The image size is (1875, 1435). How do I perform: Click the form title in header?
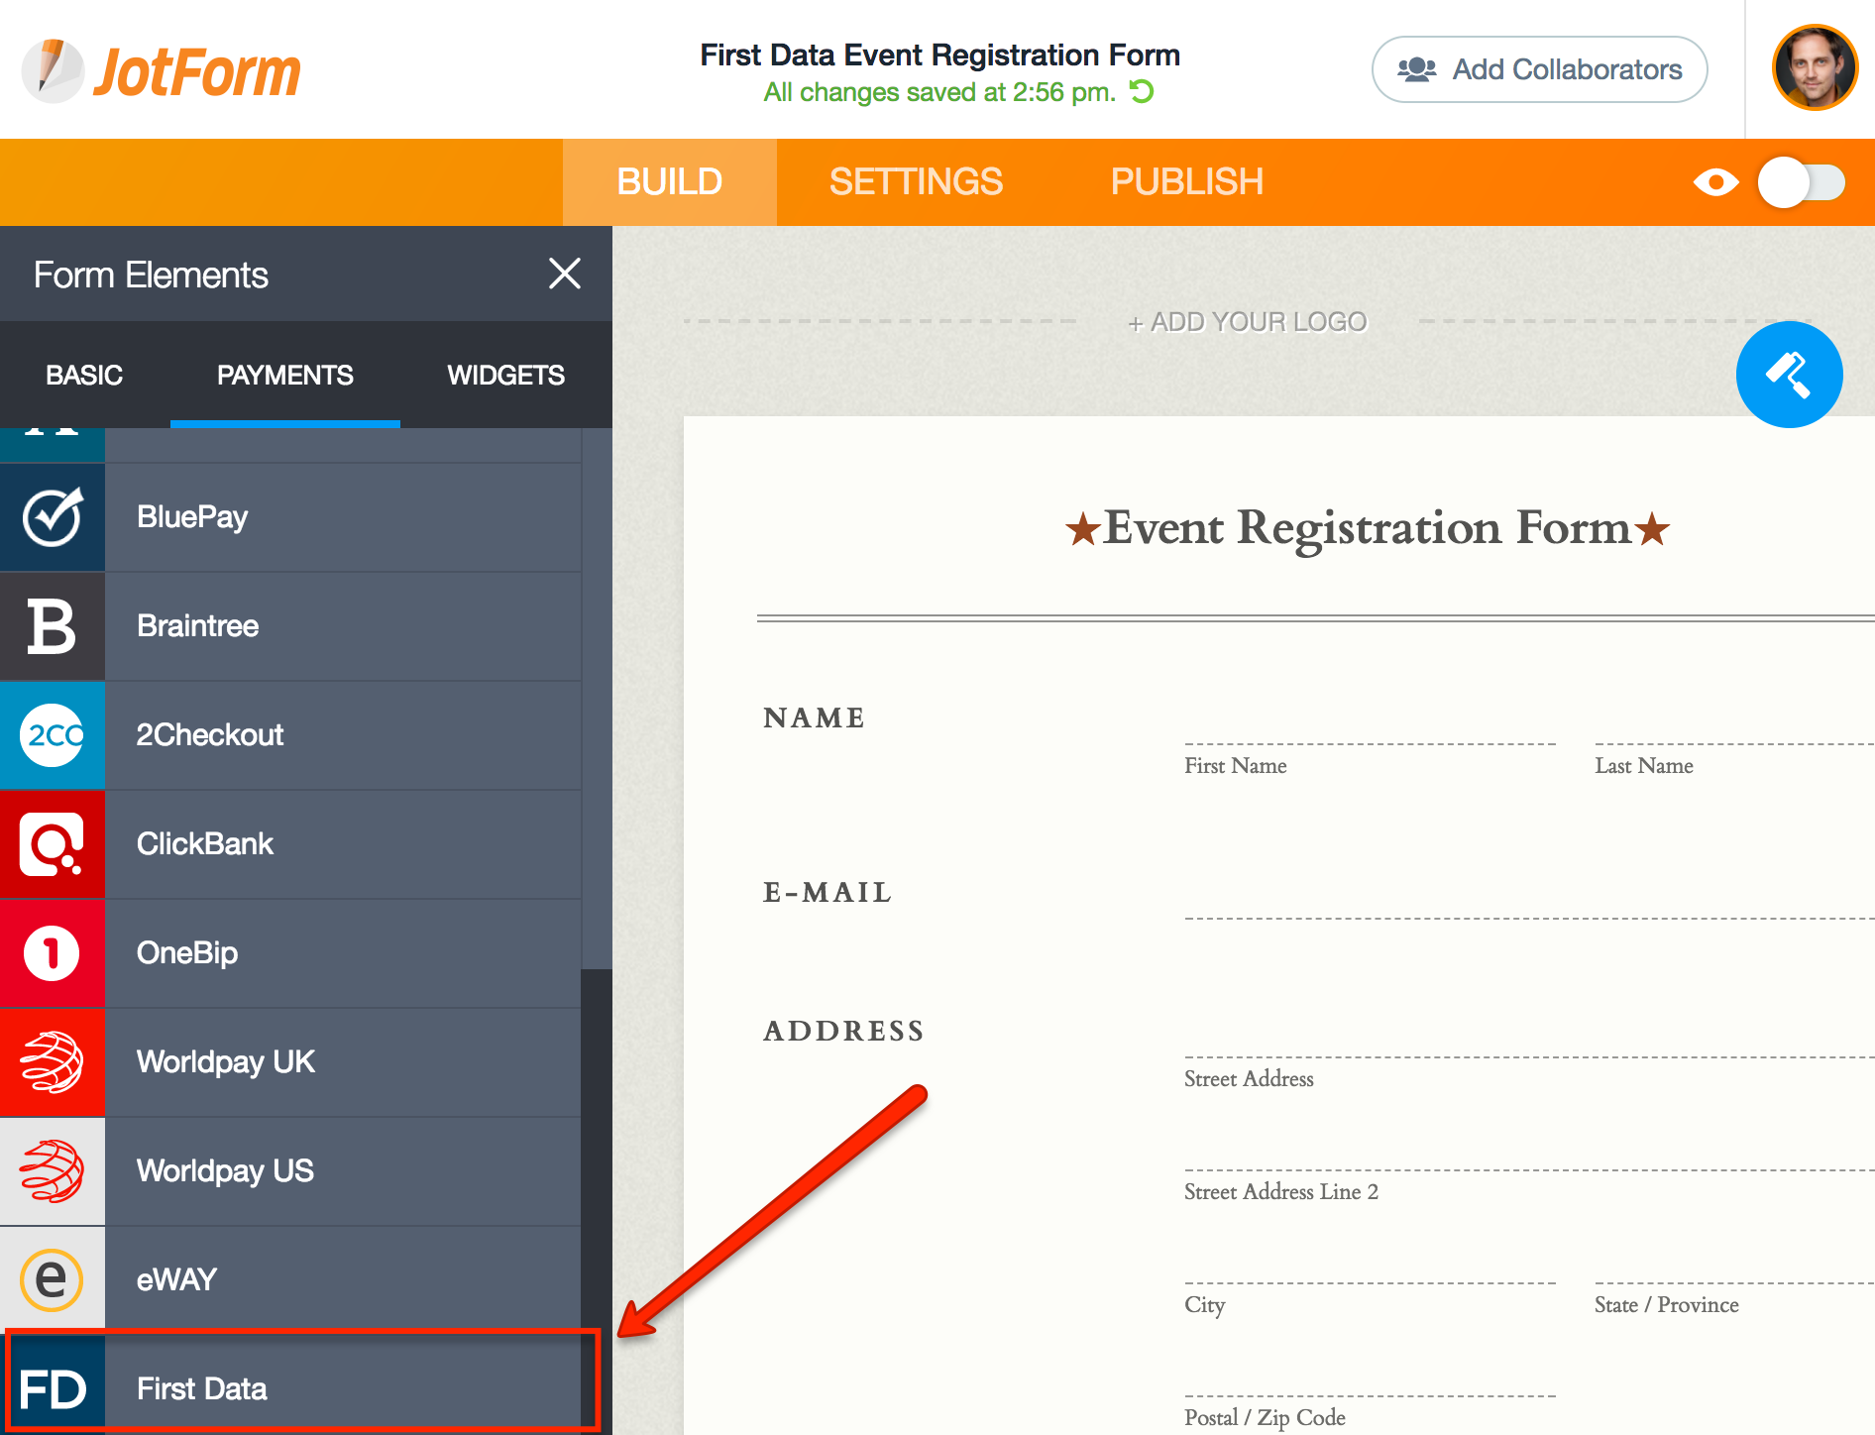click(x=939, y=55)
